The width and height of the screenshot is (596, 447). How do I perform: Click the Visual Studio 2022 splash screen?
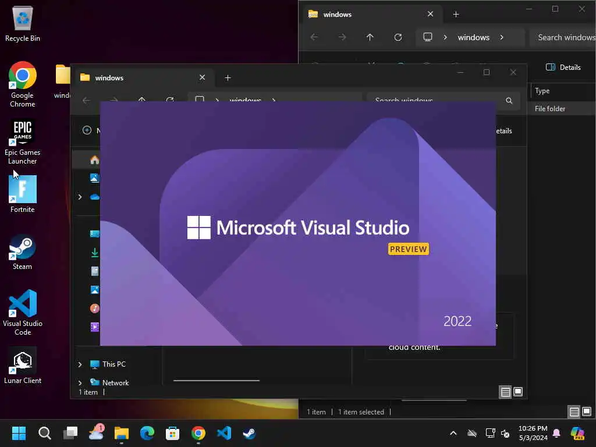coord(297,223)
